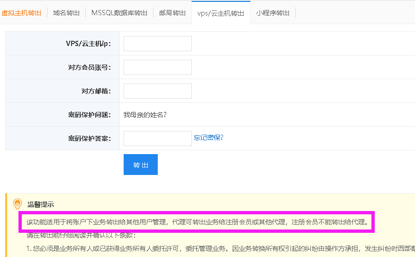Viewport: 415px width, 257px height.
Task: Click the active vps/云主机转出 tab
Action: (x=221, y=13)
